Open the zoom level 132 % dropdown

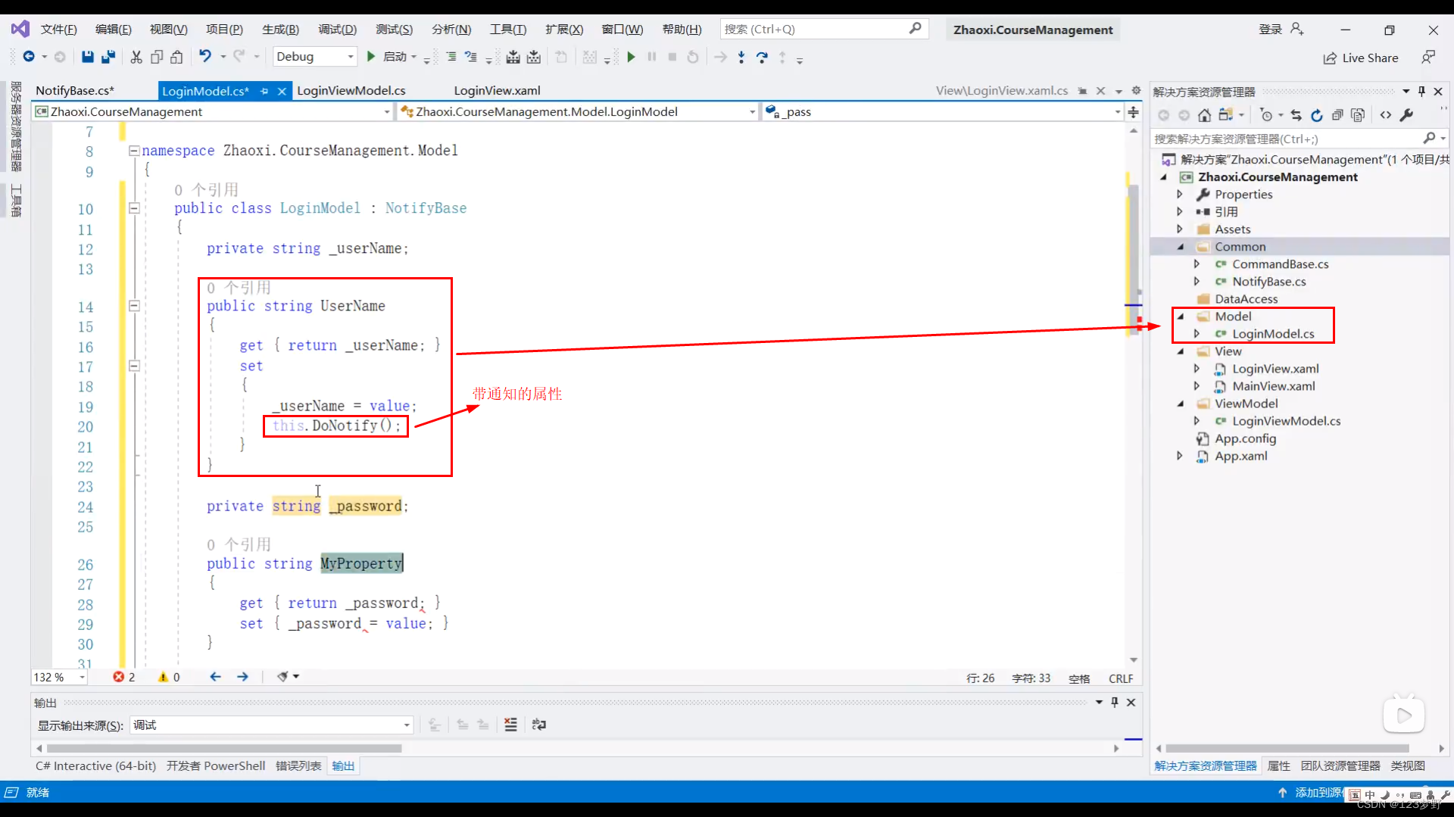coord(82,678)
